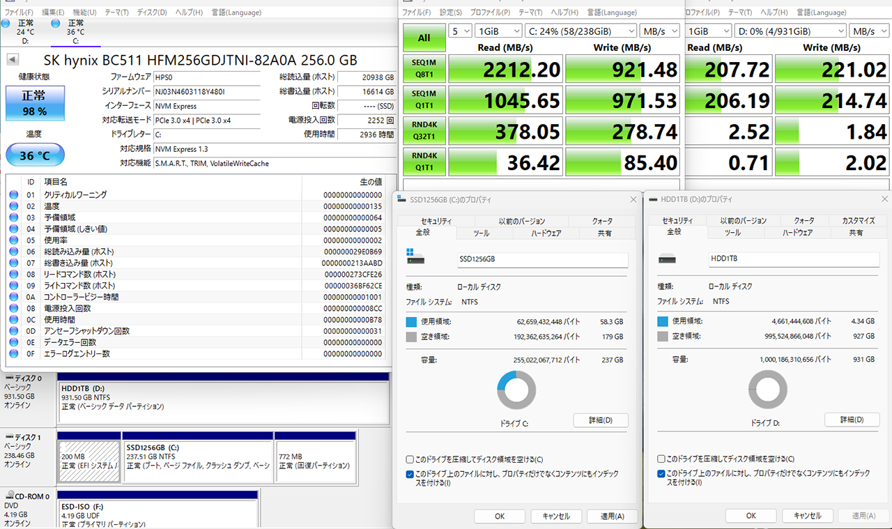
Task: Click the 2212.20 sequential read result
Action: click(x=505, y=70)
